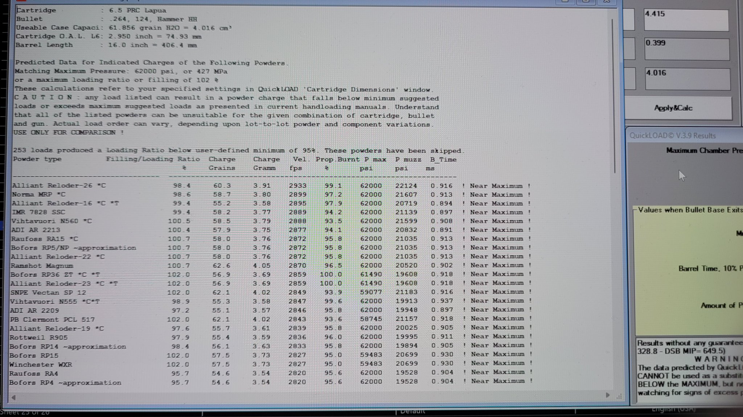Click the 253 loads skipped message line
Screen dimensions: 743x417
click(x=239, y=150)
